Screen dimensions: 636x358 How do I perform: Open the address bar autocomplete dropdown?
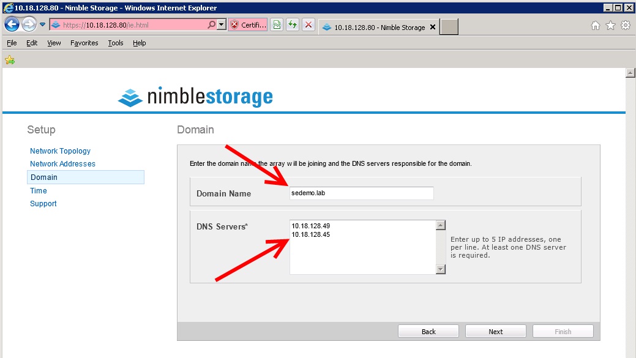tap(221, 24)
